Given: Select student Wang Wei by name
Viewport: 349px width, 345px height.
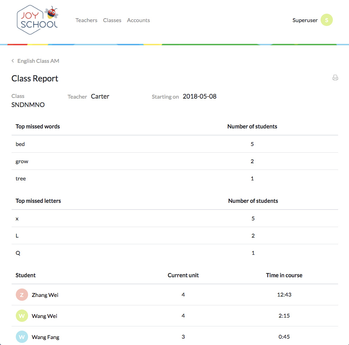Looking at the screenshot, I should (44, 316).
